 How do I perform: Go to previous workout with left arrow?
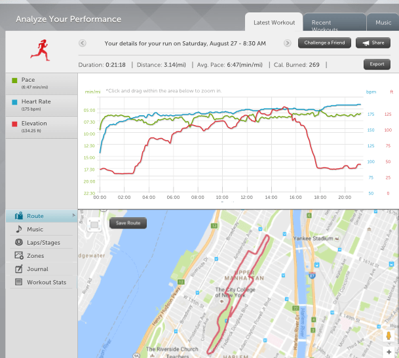[82, 43]
